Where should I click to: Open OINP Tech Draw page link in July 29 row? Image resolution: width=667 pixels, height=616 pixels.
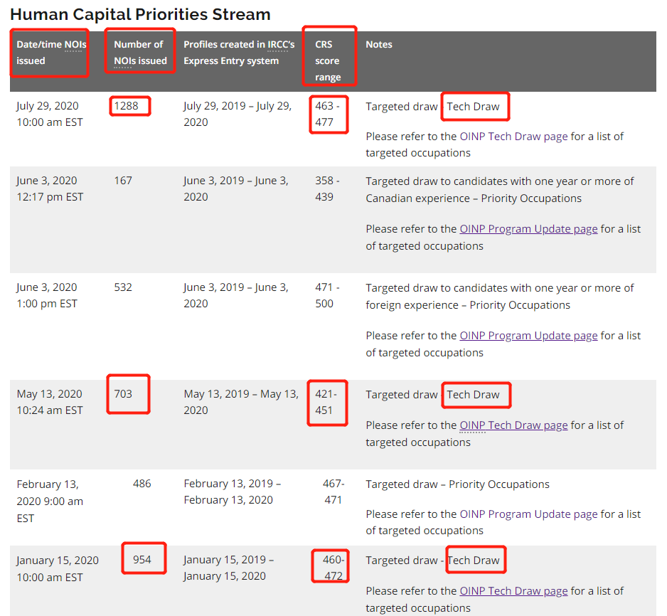[x=513, y=137]
